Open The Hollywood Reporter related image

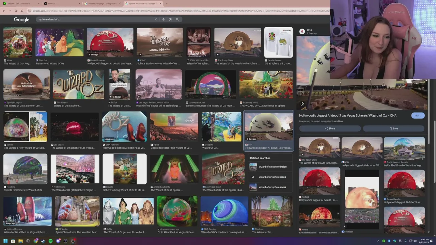point(404,148)
